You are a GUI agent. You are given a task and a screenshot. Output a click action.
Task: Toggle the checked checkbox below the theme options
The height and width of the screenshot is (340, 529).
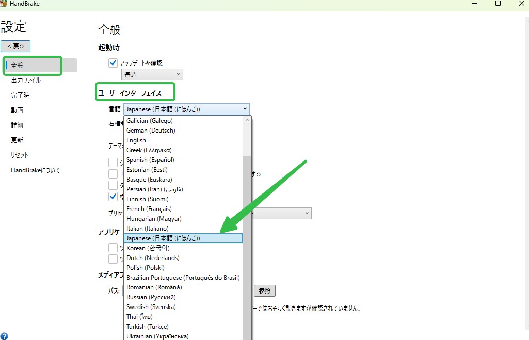[113, 196]
